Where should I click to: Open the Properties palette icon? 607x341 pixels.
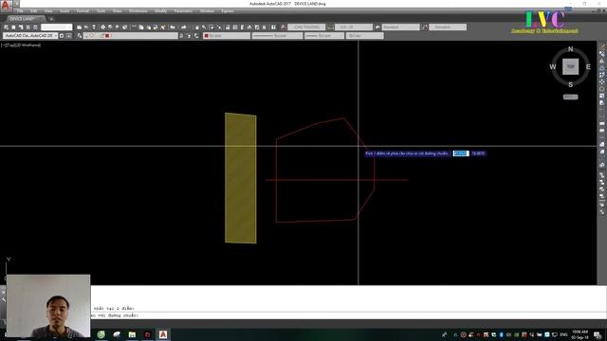tap(228, 27)
